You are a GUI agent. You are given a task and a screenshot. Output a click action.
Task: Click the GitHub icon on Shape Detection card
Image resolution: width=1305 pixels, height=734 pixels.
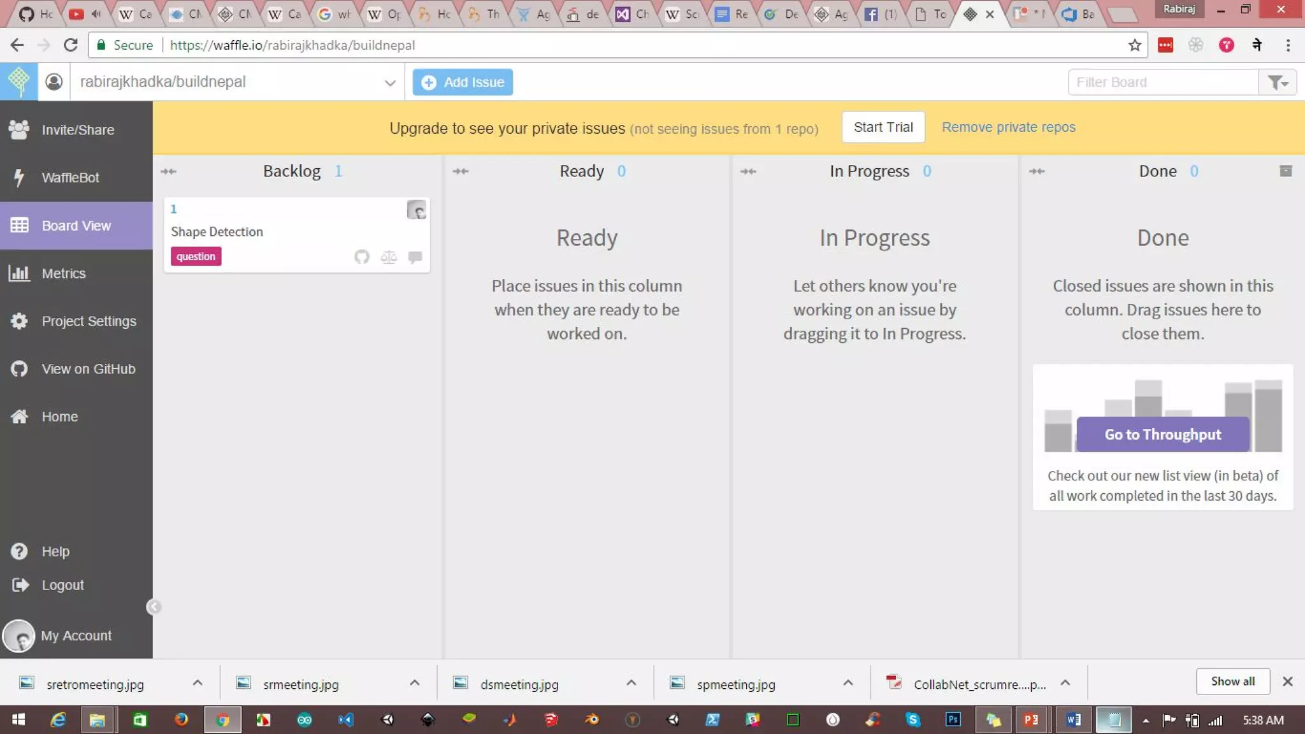[362, 257]
